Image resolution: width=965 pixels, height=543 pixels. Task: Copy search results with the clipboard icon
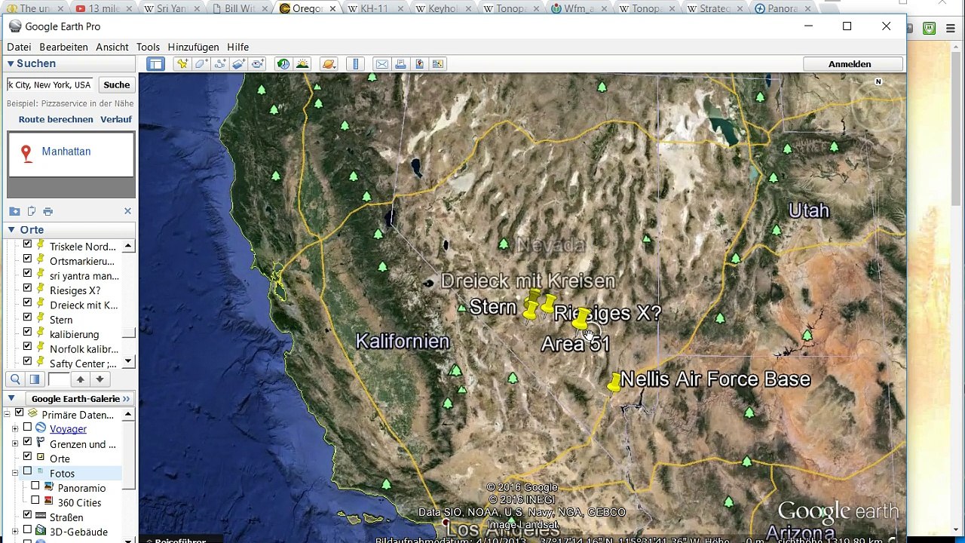click(32, 211)
